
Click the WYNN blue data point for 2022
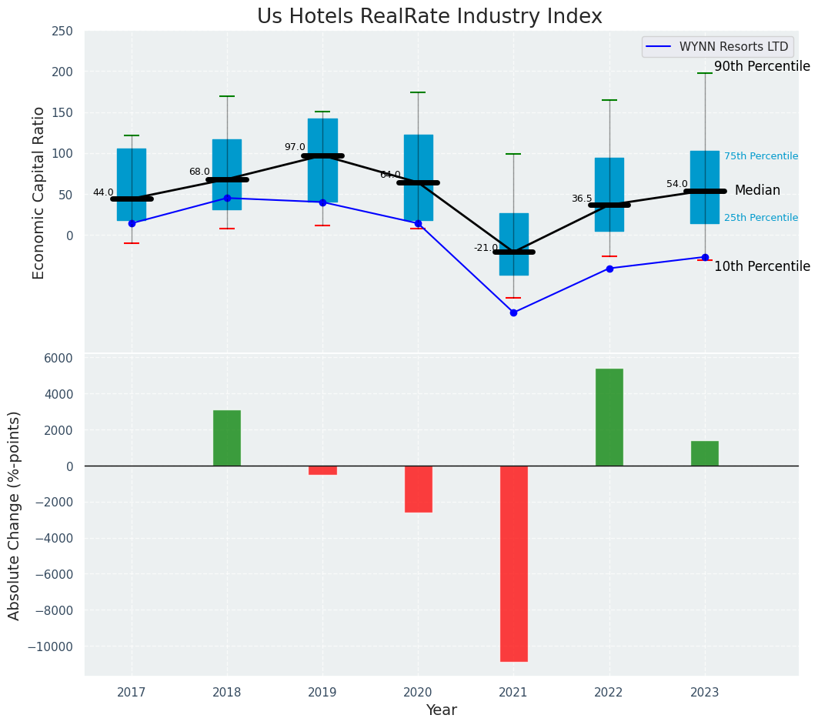609,269
